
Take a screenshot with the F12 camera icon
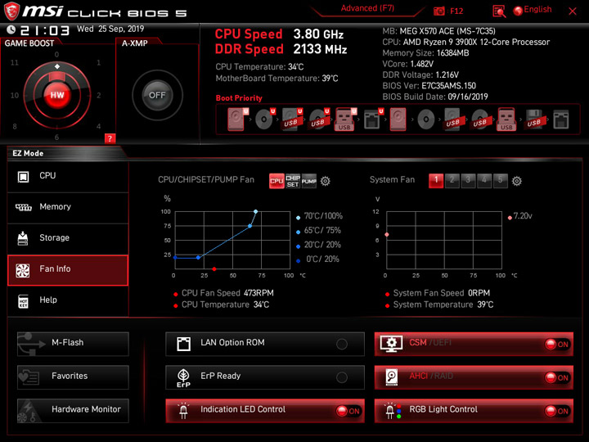(438, 11)
